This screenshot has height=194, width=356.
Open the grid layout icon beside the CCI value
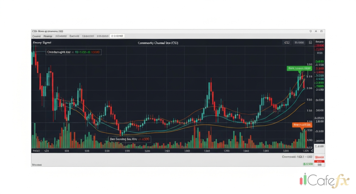311,43
